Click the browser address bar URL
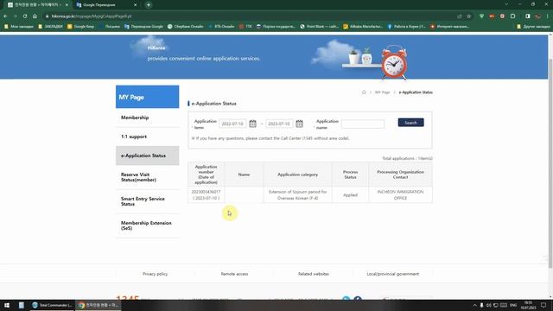Screen dimensions: 553x311 (92, 16)
